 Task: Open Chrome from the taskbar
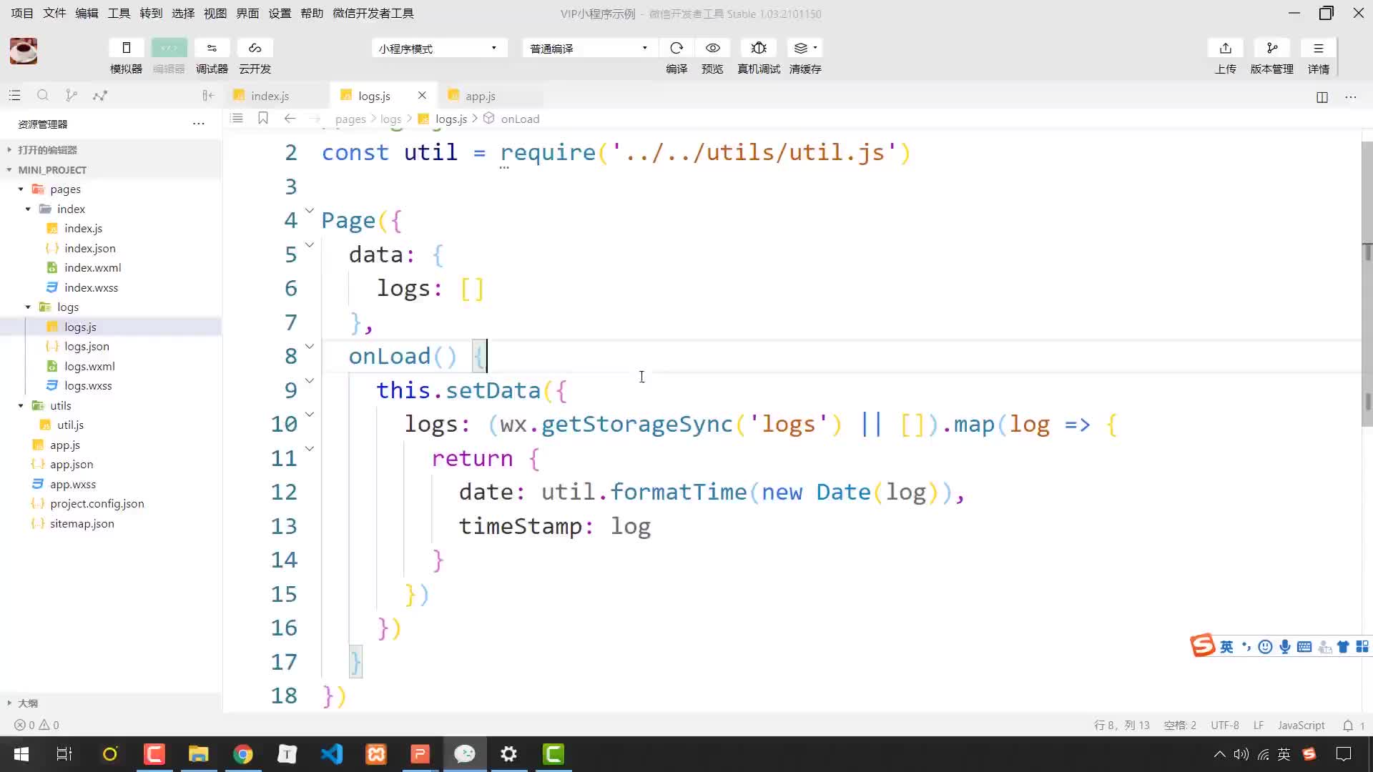[x=242, y=754]
